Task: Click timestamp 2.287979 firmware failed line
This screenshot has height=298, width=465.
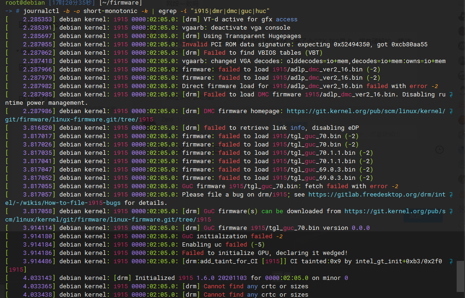Action: tap(38, 77)
